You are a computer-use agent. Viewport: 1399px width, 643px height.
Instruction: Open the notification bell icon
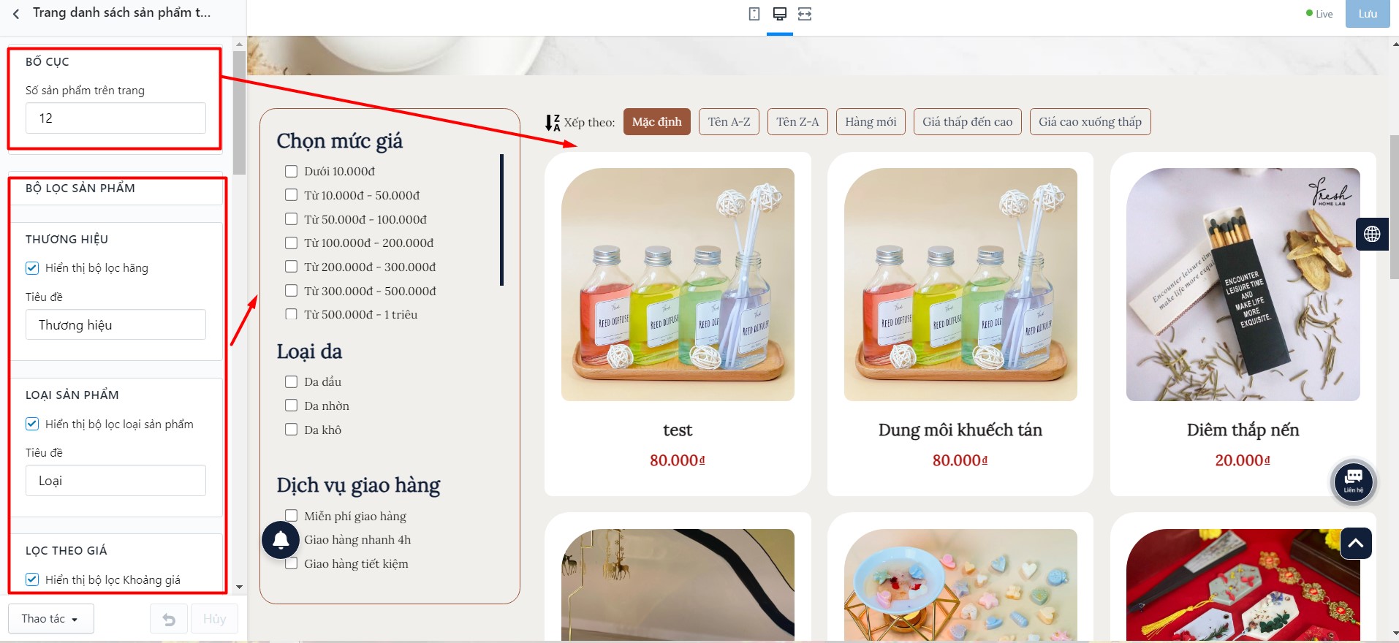(281, 540)
